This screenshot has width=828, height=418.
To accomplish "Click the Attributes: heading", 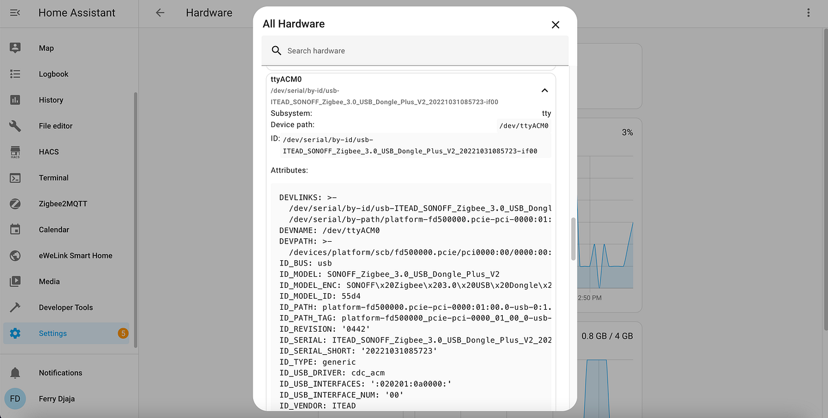I will pos(289,170).
